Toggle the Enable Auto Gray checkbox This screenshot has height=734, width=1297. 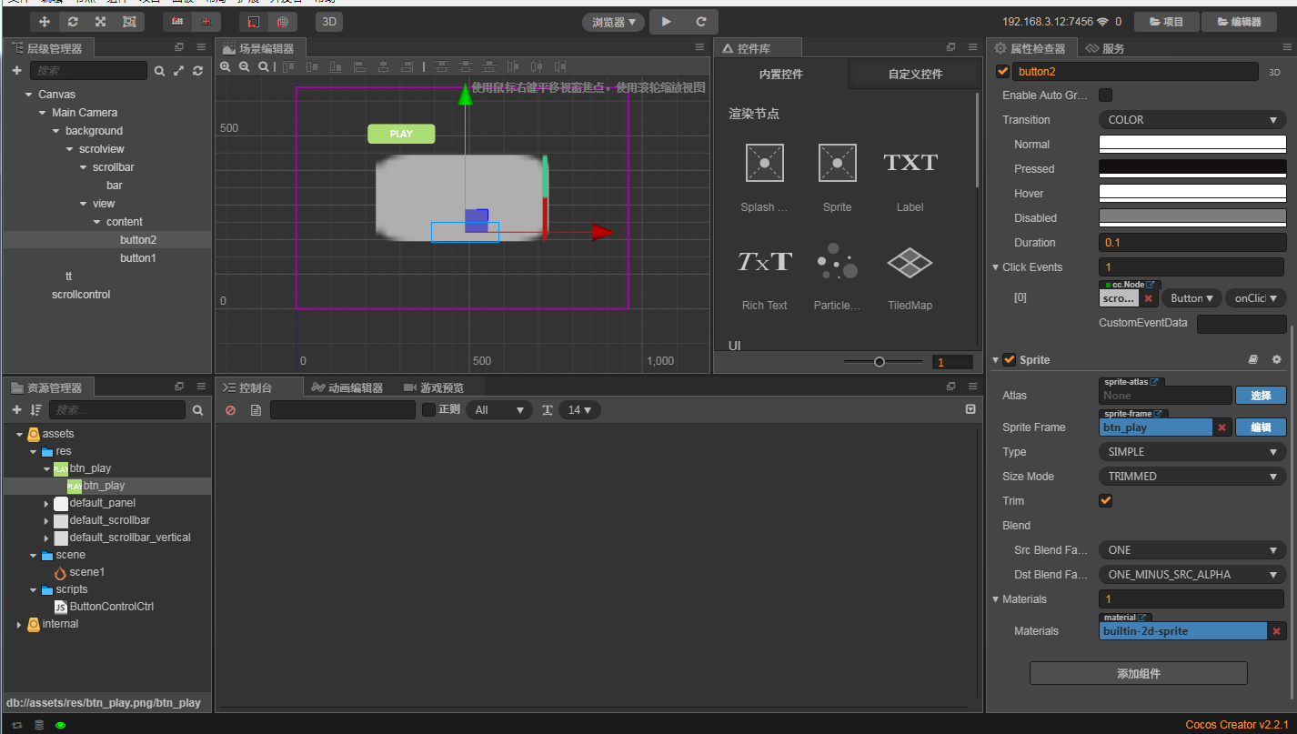[x=1106, y=95]
